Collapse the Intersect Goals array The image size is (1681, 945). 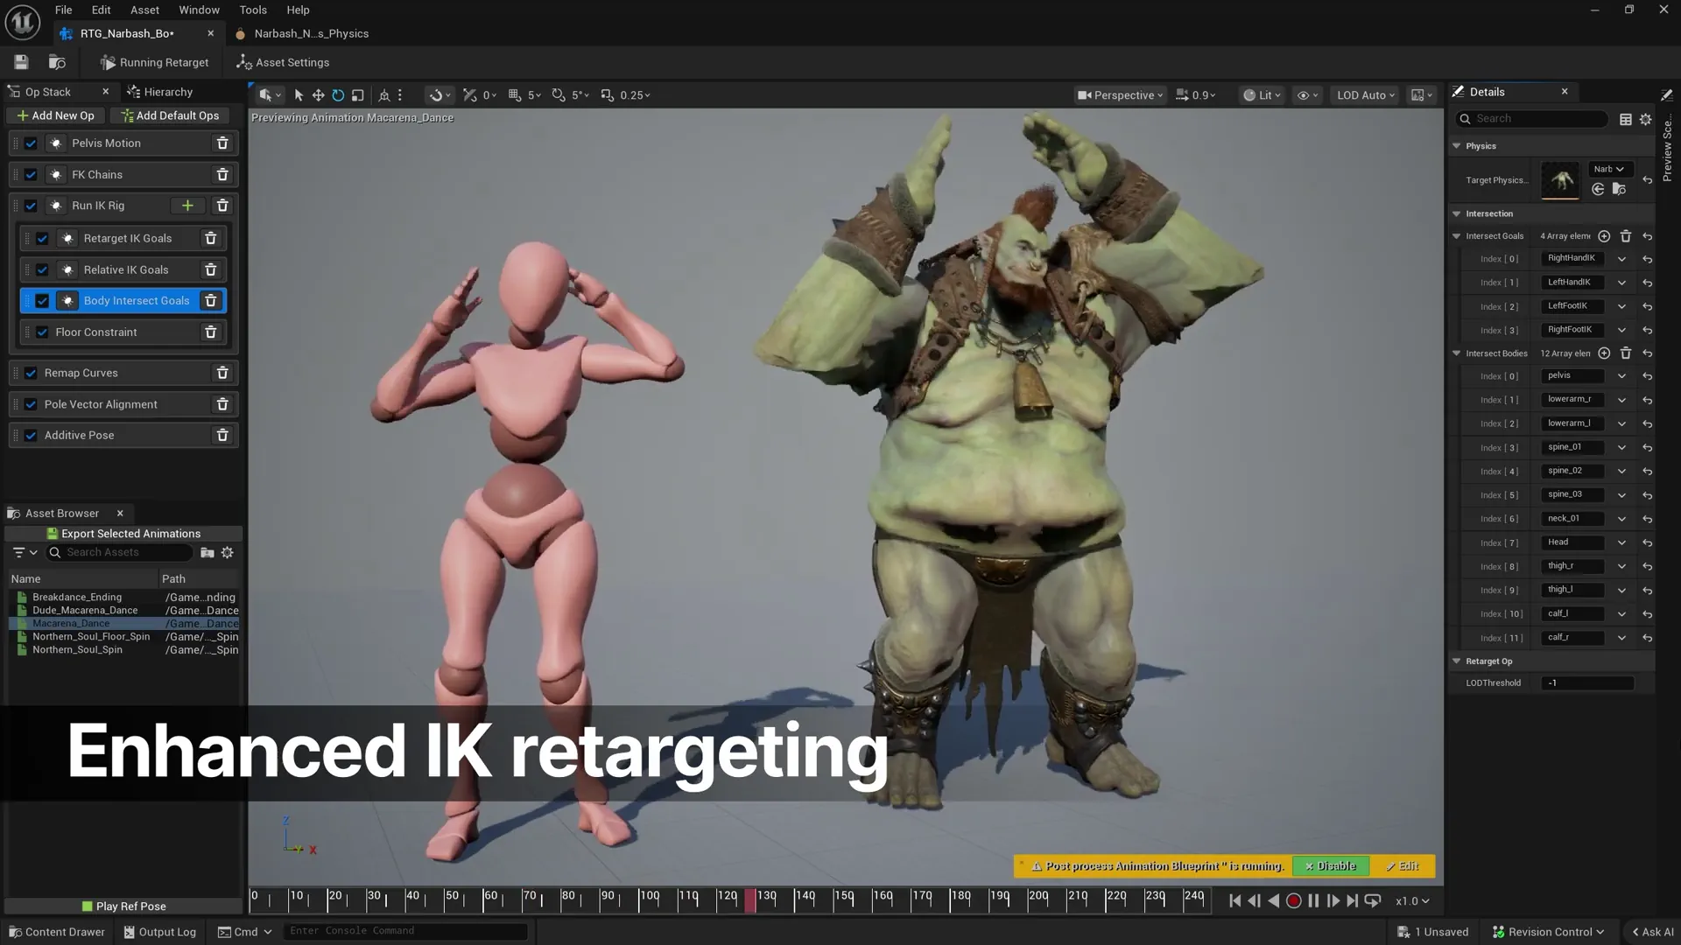[x=1457, y=236]
